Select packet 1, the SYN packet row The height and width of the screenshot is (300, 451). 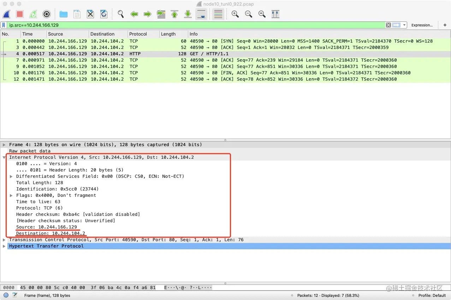[x=225, y=41]
